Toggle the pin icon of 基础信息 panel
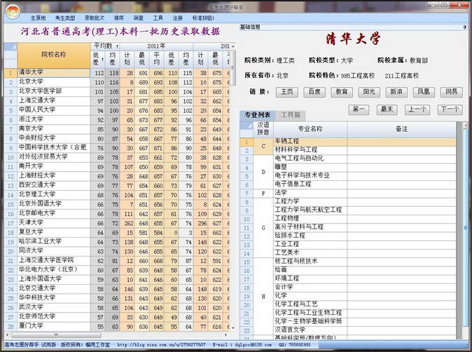The width and height of the screenshot is (472, 352). (465, 27)
